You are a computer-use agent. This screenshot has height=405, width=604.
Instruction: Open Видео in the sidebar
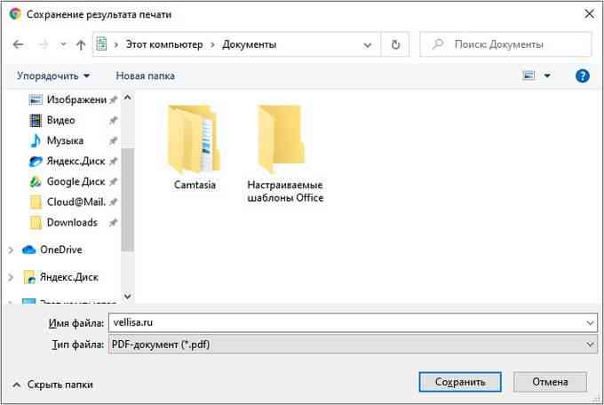coord(52,120)
